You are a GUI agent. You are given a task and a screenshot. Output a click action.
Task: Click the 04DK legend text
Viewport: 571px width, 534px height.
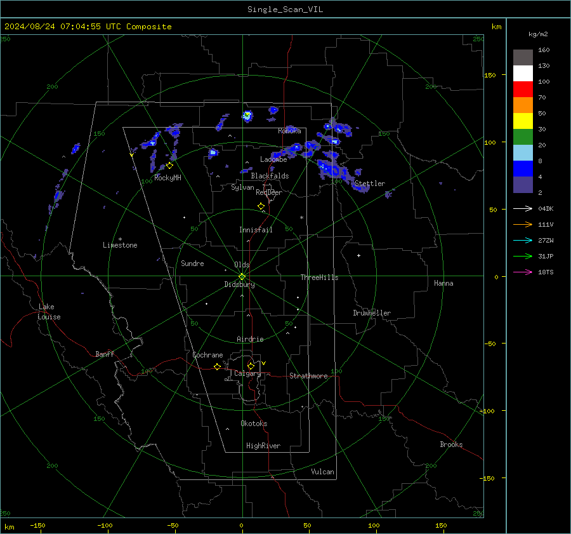pyautogui.click(x=546, y=208)
